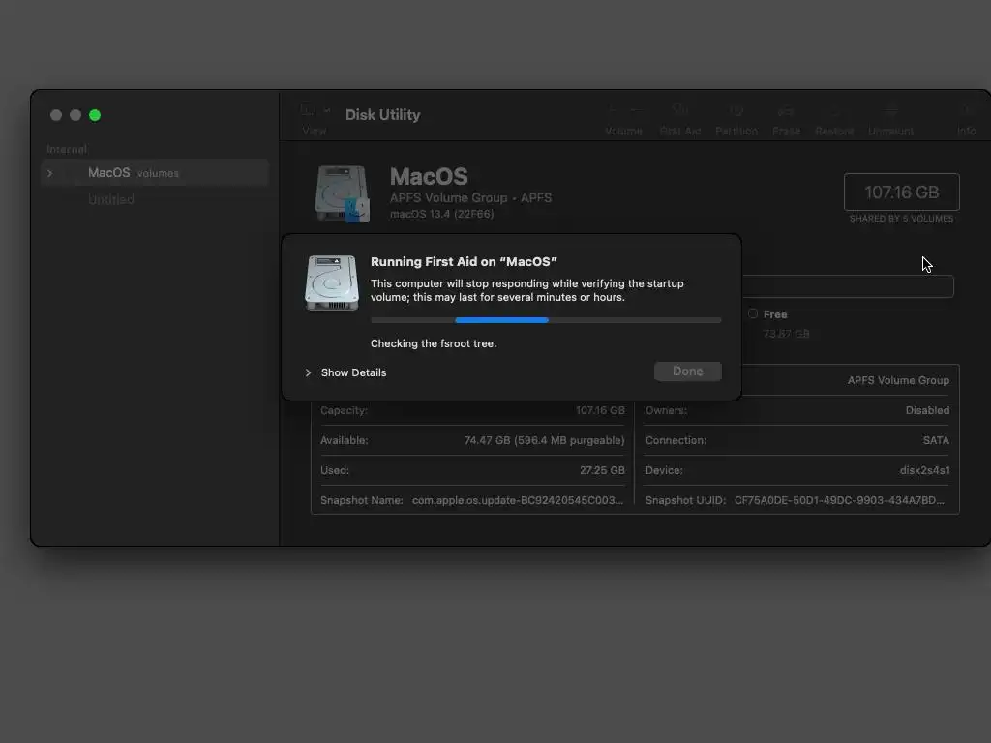This screenshot has height=743, width=991.
Task: Click 'Running First Aid on MacOS' heading
Action: 464,261
